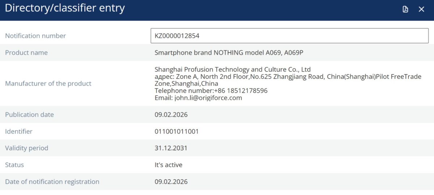Screen dimensions: 434x195
Task: Click the NOTHING smartphone product name value
Action: 229,53
